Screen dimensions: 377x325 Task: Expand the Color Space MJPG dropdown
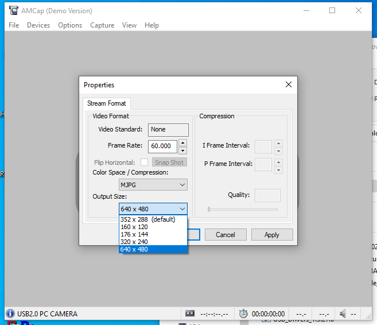[x=153, y=185]
